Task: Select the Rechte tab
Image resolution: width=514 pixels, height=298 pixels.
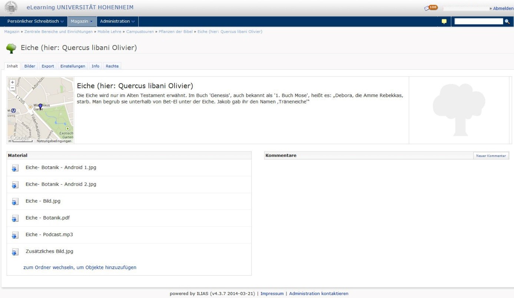Action: [112, 66]
